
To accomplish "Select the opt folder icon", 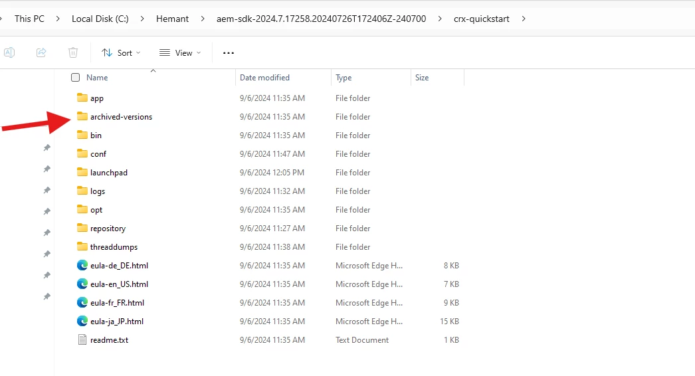I will click(82, 209).
